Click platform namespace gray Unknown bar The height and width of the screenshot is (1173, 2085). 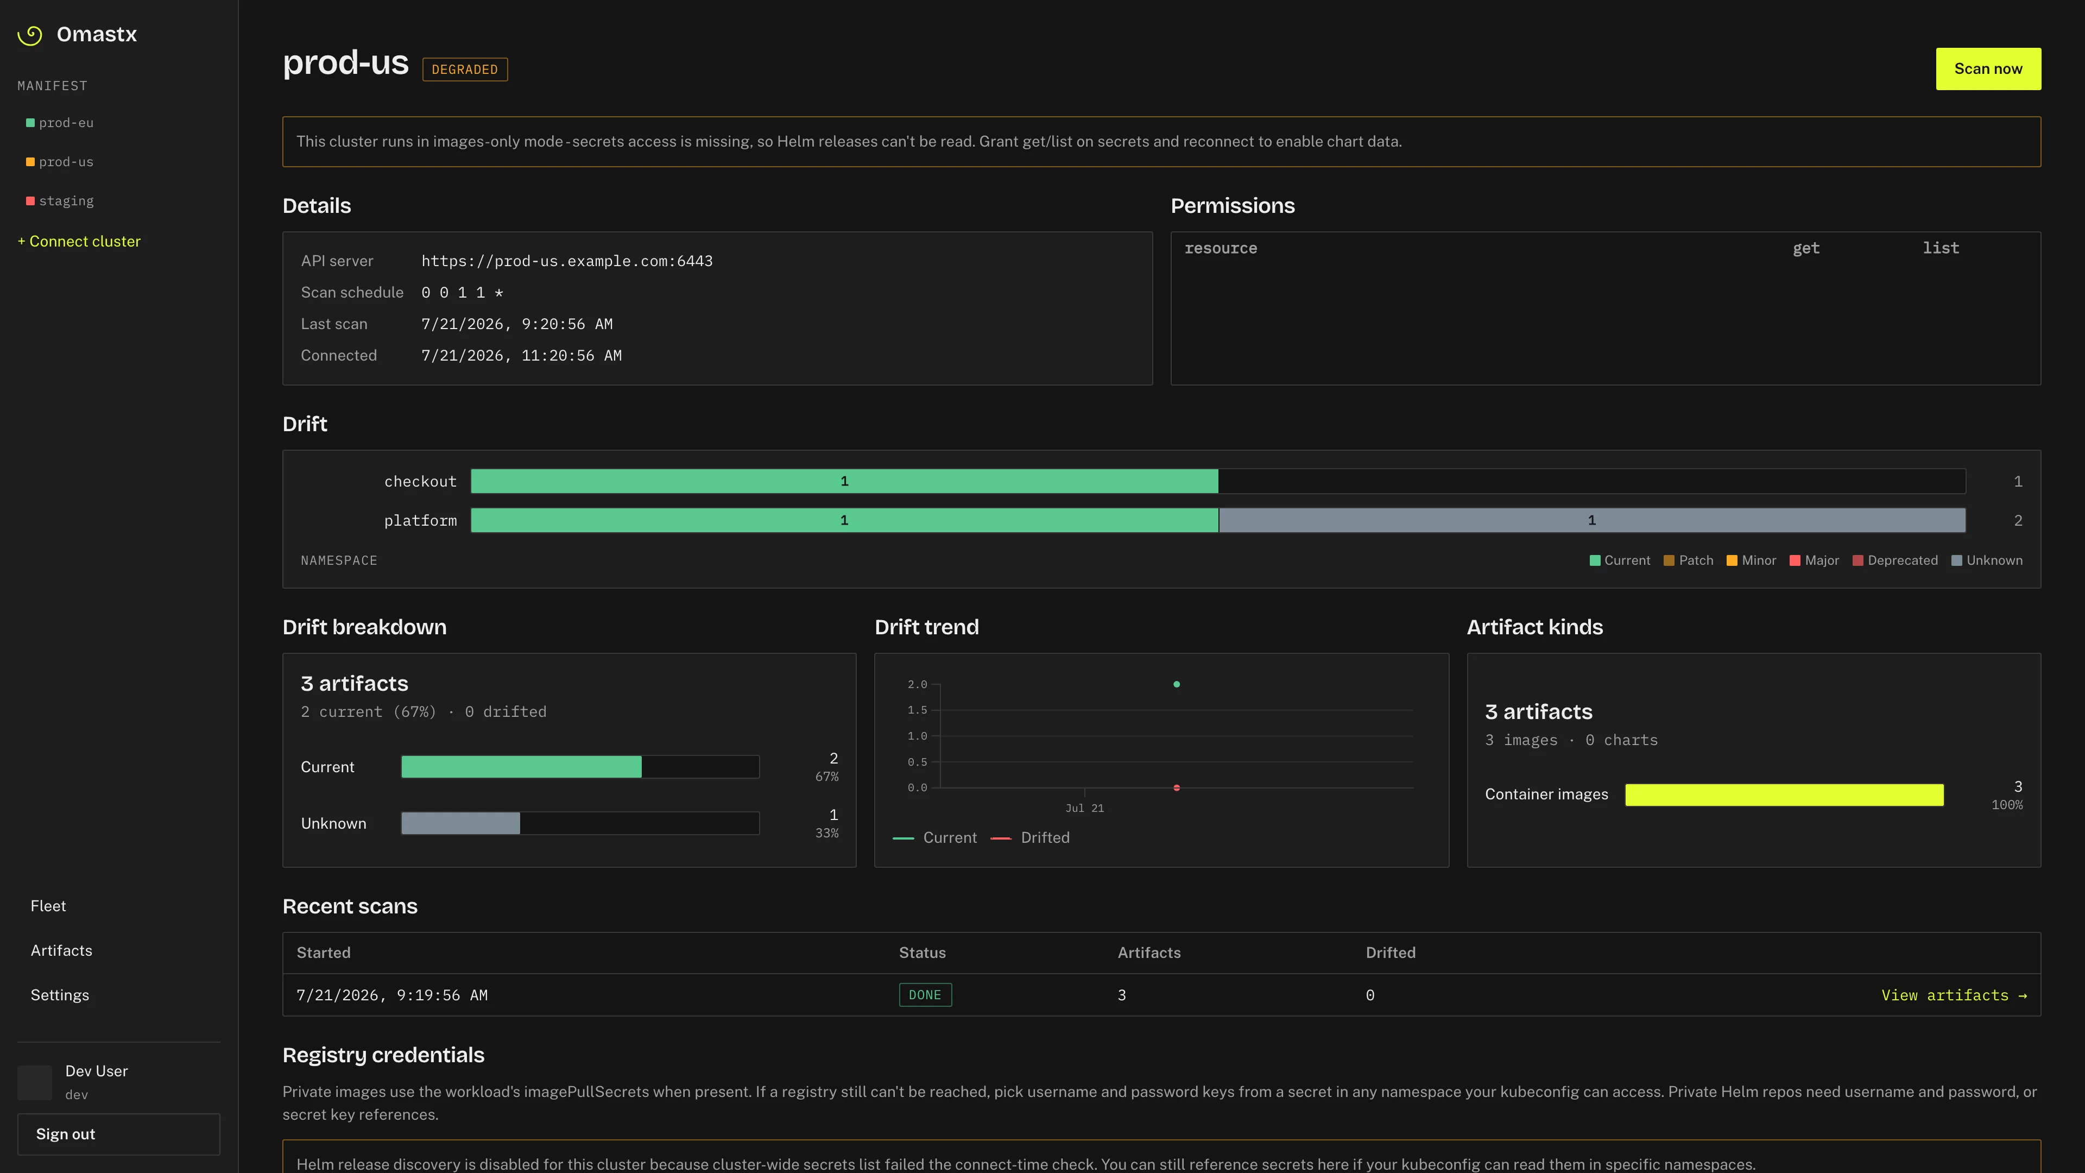[1592, 521]
